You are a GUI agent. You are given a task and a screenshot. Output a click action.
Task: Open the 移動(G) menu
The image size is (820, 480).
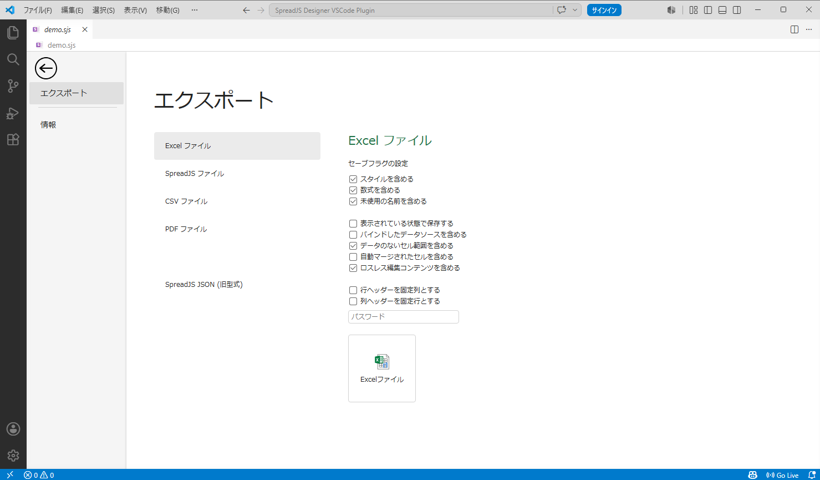point(167,10)
